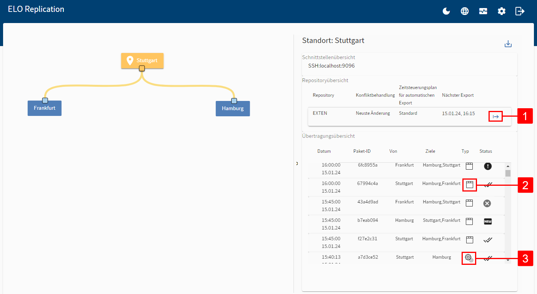537x294 pixels.
Task: Click the connector port on Frankfurt node
Action: [x=45, y=101]
